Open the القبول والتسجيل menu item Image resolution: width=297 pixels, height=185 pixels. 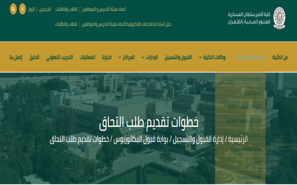(178, 57)
